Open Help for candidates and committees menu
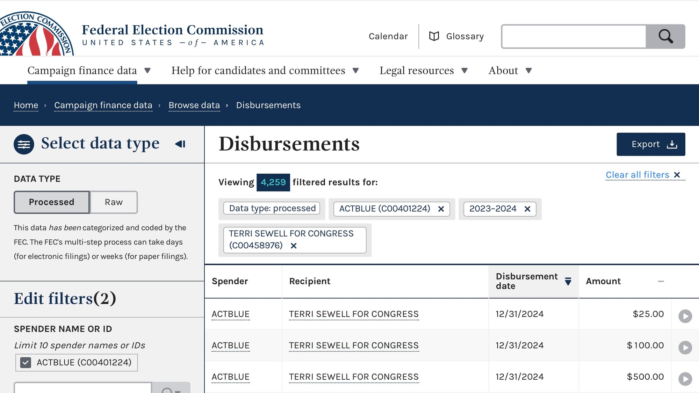This screenshot has height=393, width=699. click(x=265, y=71)
